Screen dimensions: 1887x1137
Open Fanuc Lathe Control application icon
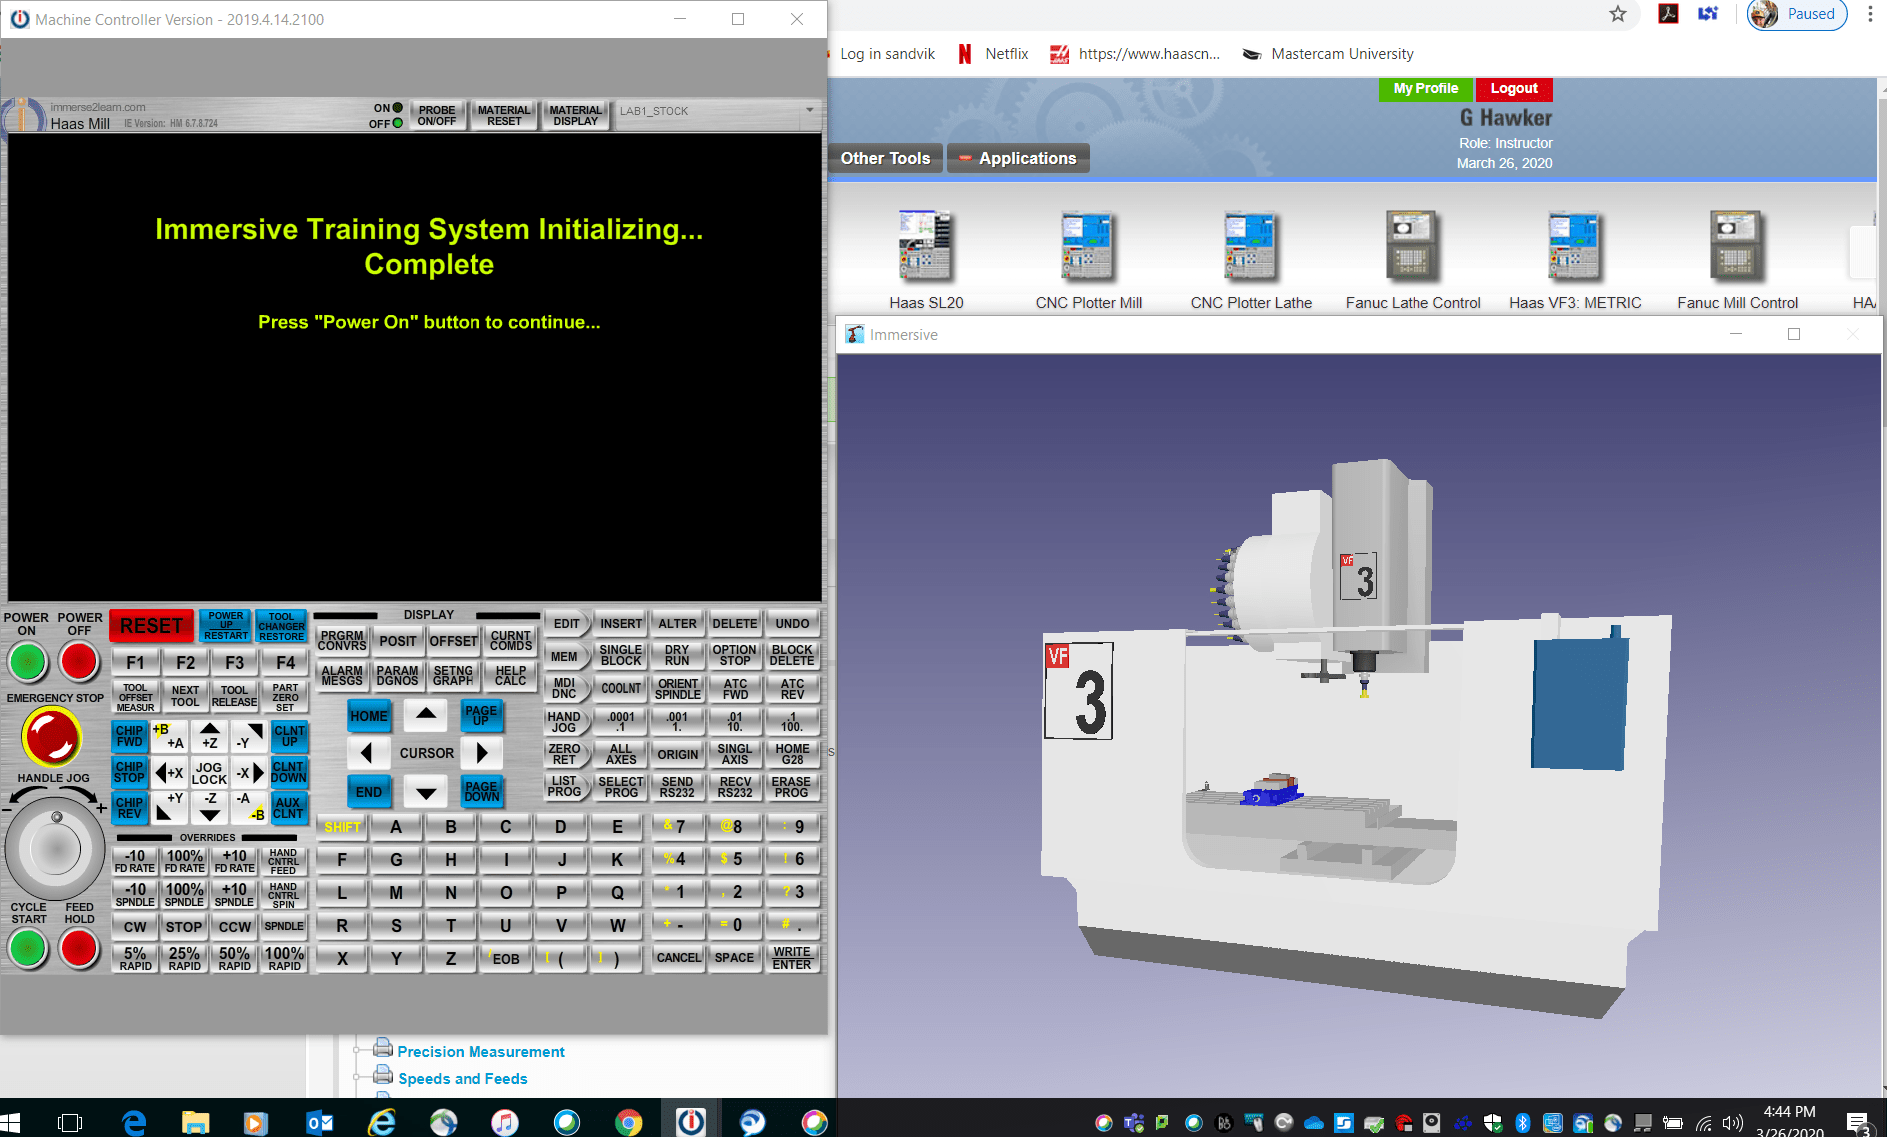click(1412, 246)
